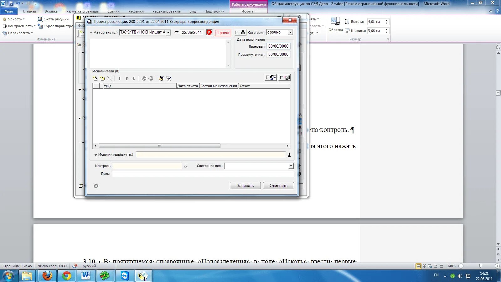This screenshot has height=282, width=501.
Task: Open TeamViewer from the taskbar
Action: pyautogui.click(x=125, y=276)
